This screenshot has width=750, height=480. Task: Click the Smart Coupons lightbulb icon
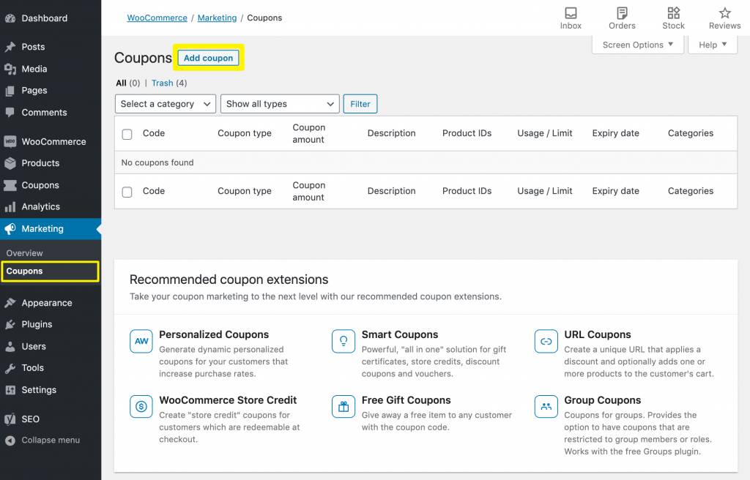(x=344, y=341)
